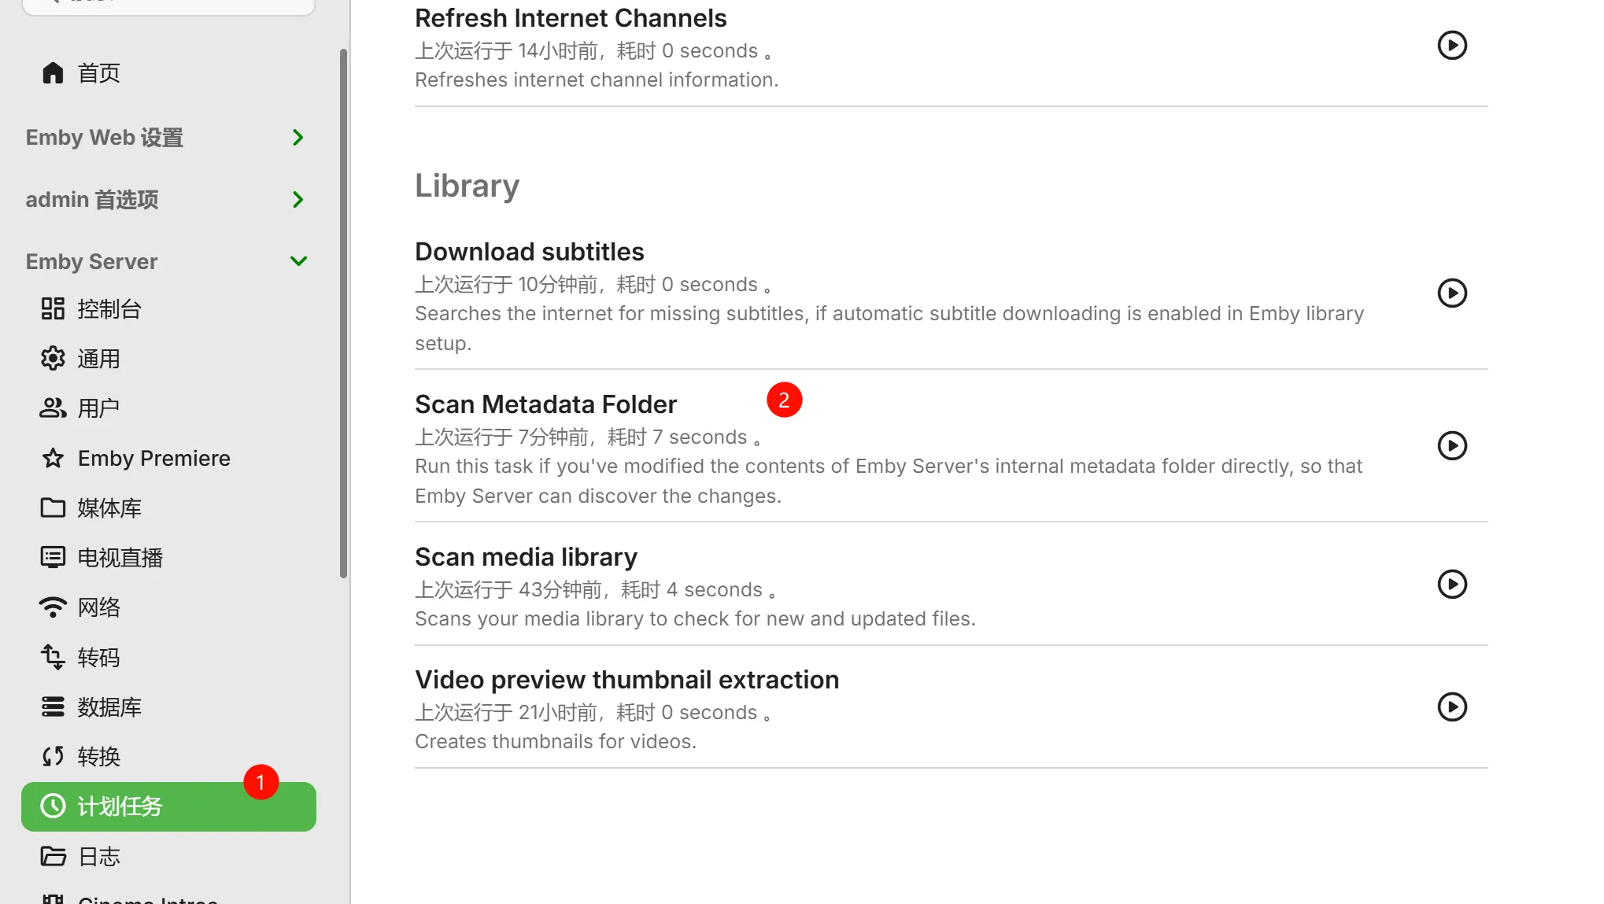1604x904 pixels.
Task: Run the Refresh Internet Channels task
Action: click(x=1452, y=46)
